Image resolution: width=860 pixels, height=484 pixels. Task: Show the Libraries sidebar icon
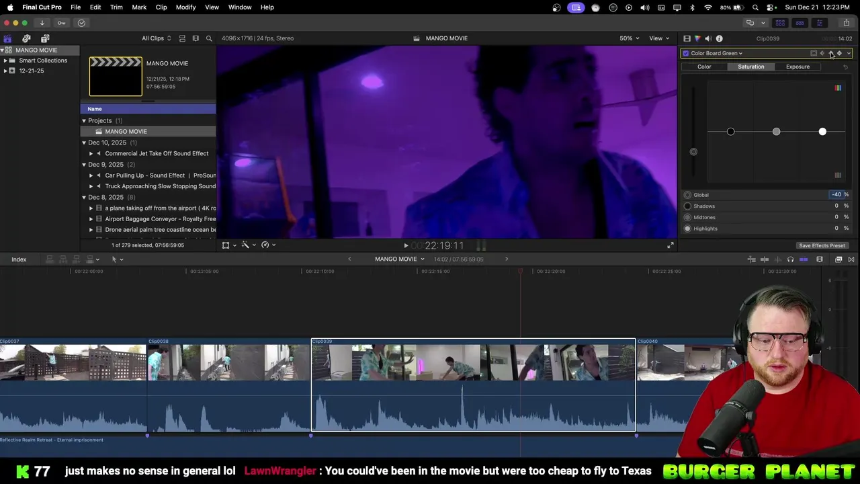point(7,38)
